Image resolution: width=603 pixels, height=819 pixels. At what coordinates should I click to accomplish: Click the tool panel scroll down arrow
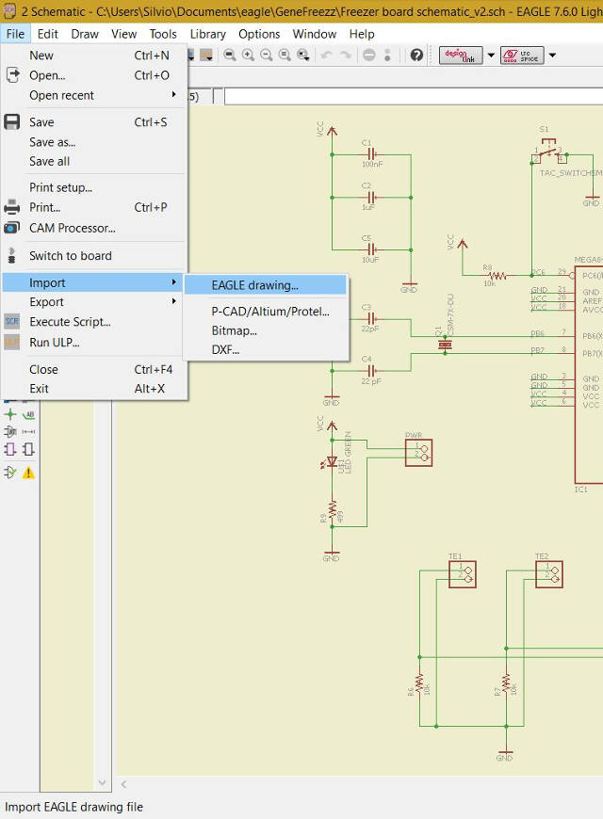point(102,782)
